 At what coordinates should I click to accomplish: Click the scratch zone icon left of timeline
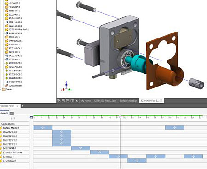tap(31, 117)
